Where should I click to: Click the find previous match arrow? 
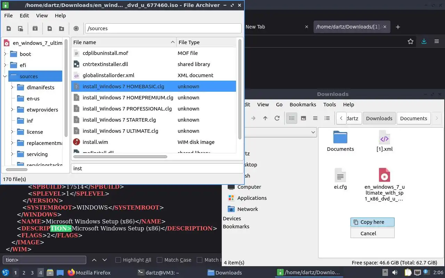coord(94,260)
